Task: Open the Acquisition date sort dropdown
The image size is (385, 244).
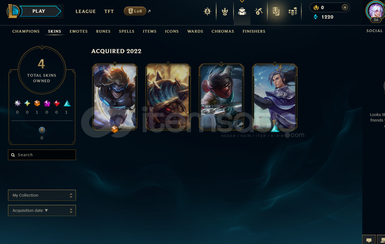Action: coord(42,210)
